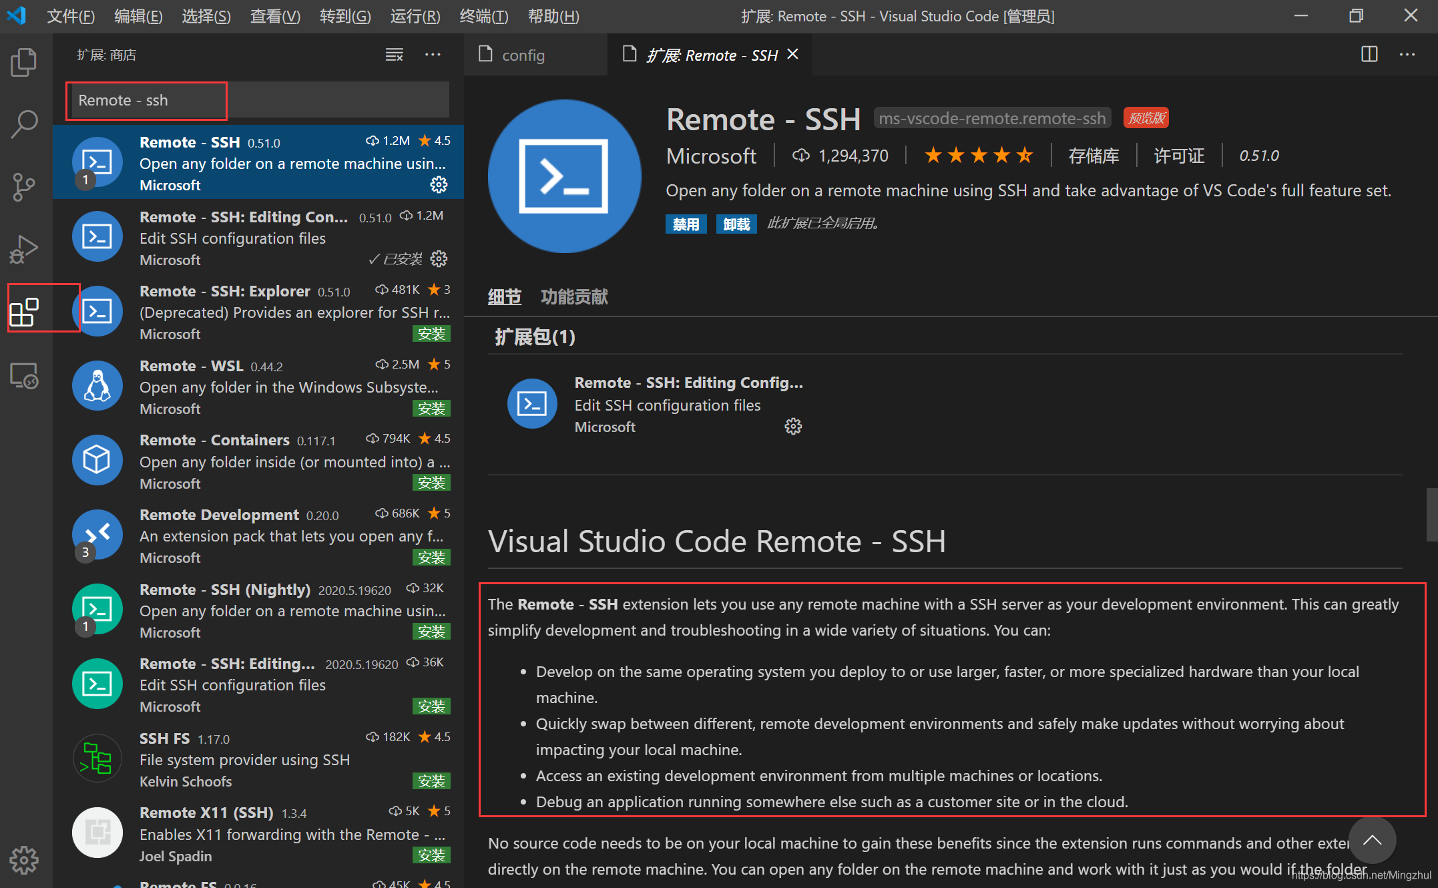Switch to the 功能贡献 tab
Screen dimensions: 1438x888
(574, 296)
